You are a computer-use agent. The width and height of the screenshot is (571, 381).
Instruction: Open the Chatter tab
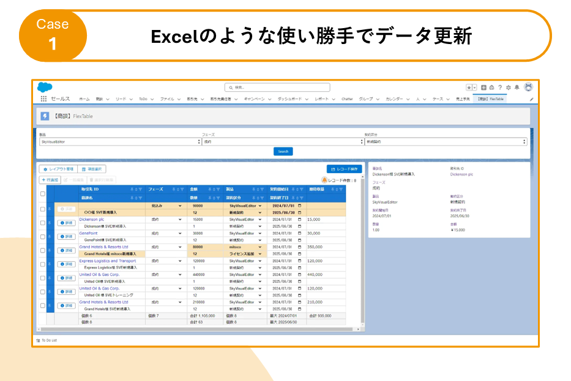pos(347,99)
